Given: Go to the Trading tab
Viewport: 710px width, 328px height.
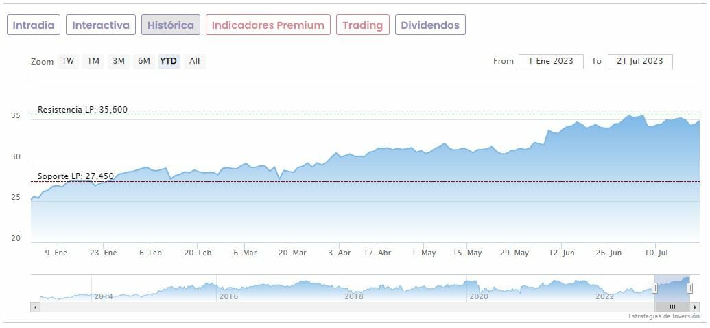Looking at the screenshot, I should click(x=362, y=25).
